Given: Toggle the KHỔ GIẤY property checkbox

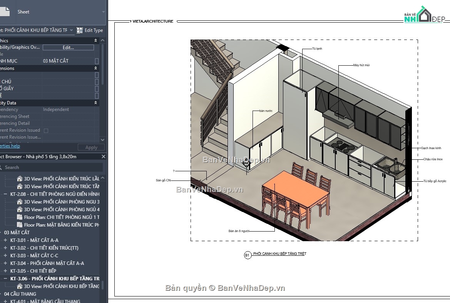Looking at the screenshot, I should tap(97, 89).
